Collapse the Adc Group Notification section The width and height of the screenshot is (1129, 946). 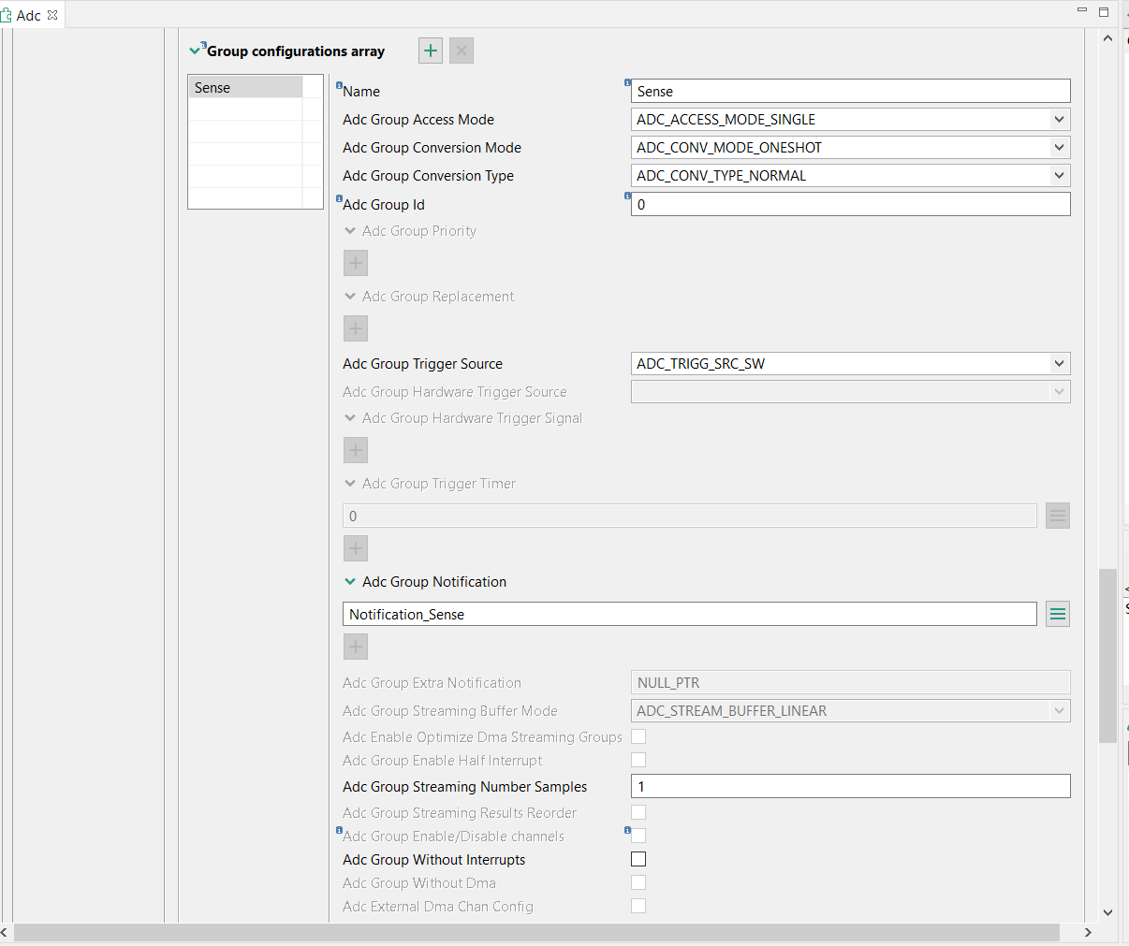click(350, 582)
